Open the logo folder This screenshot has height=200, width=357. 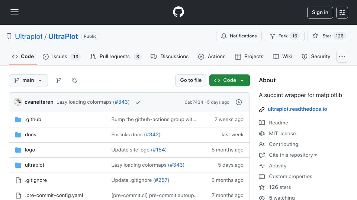click(30, 150)
